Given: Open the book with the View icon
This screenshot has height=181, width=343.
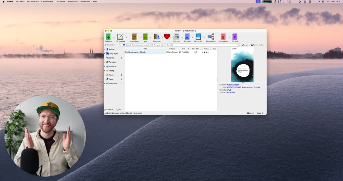Looking at the screenshot, I should coord(145,37).
